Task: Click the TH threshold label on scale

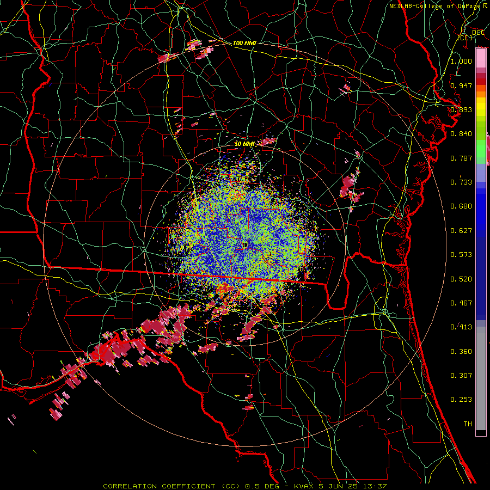Action: pos(468,424)
